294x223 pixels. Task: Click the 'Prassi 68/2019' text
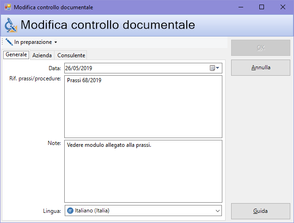click(84, 80)
